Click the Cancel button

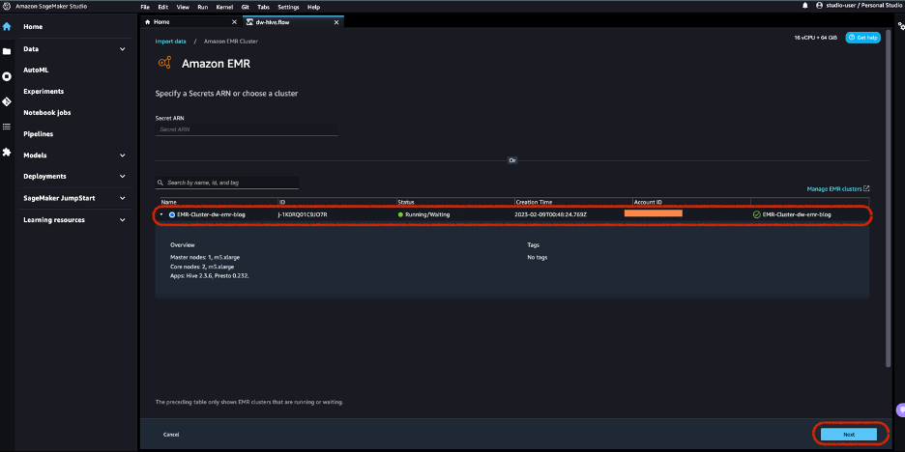point(171,434)
